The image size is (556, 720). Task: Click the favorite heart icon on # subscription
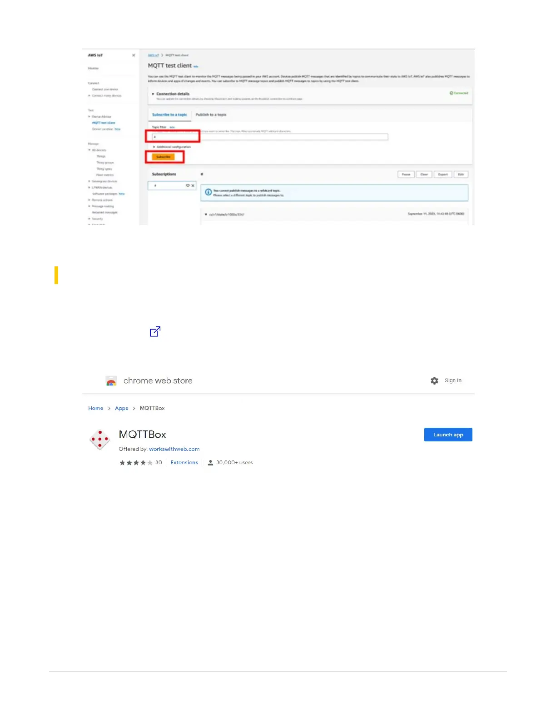pos(188,185)
